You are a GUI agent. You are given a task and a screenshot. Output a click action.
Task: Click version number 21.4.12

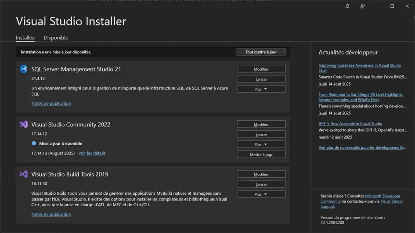(x=38, y=78)
